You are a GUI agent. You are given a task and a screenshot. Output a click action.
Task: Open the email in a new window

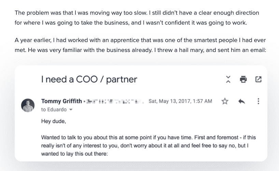click(x=259, y=79)
